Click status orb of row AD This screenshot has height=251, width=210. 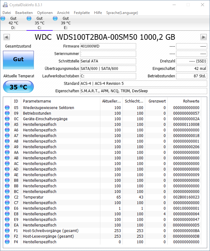(x=7, y=169)
